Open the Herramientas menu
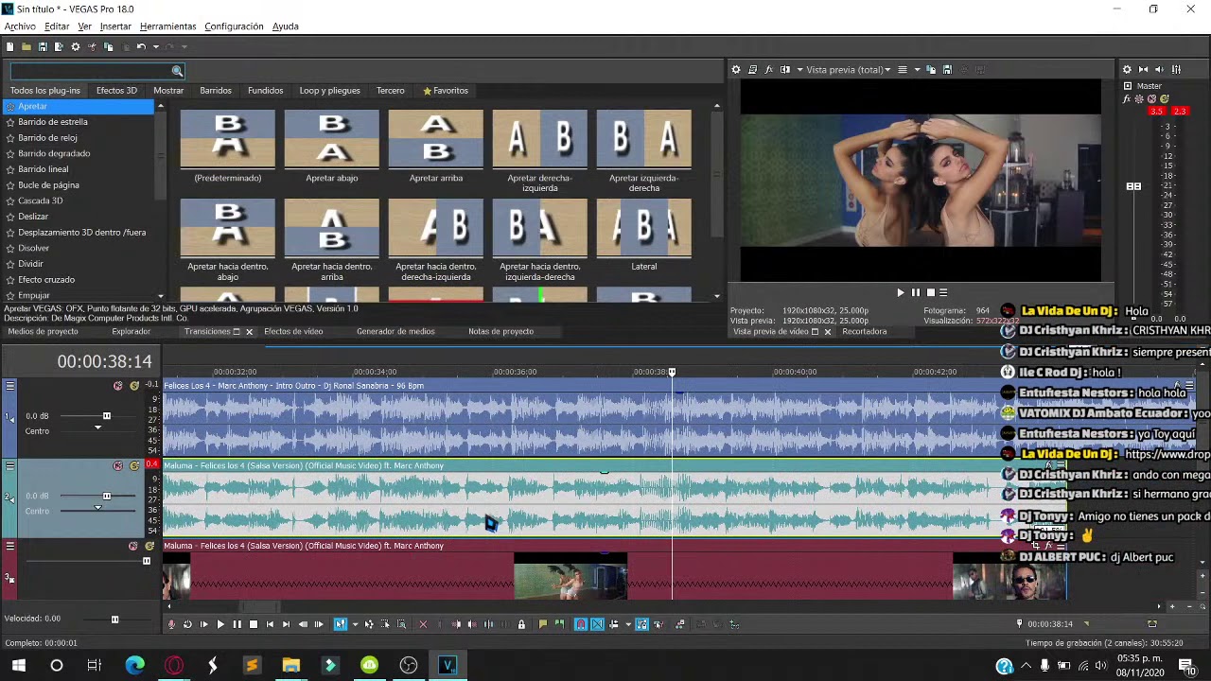Viewport: 1211px width, 681px height. (167, 26)
